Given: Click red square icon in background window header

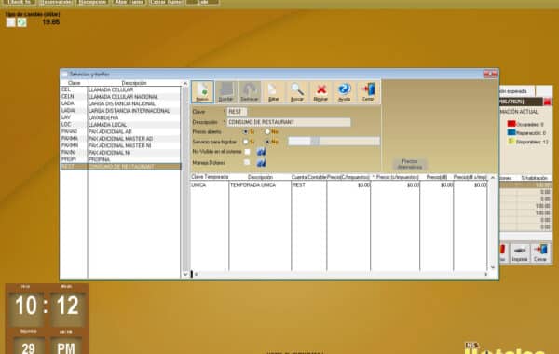Looking at the screenshot, I should coord(548,102).
